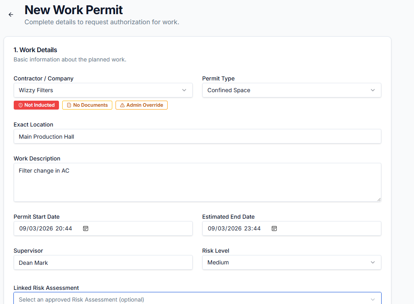Click the Work Description resize handle

(379, 200)
